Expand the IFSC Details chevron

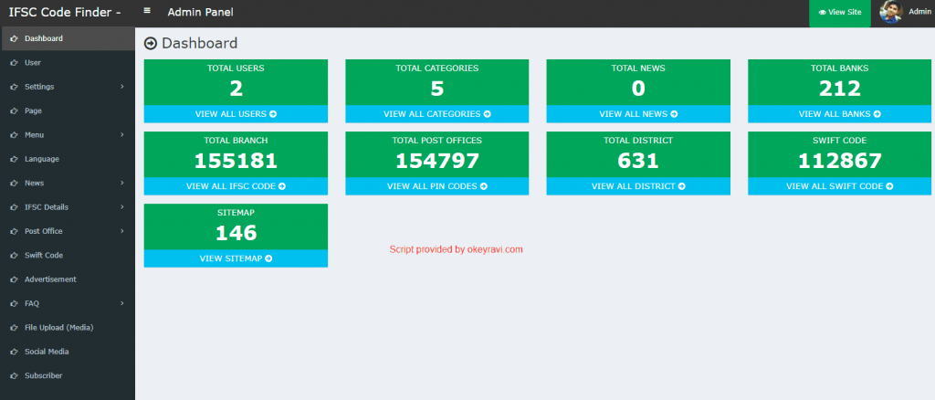point(122,207)
